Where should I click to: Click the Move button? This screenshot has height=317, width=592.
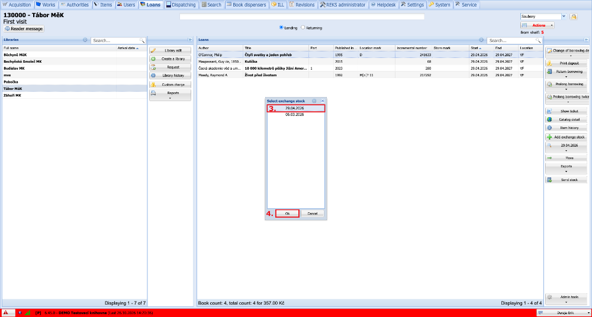click(x=567, y=158)
